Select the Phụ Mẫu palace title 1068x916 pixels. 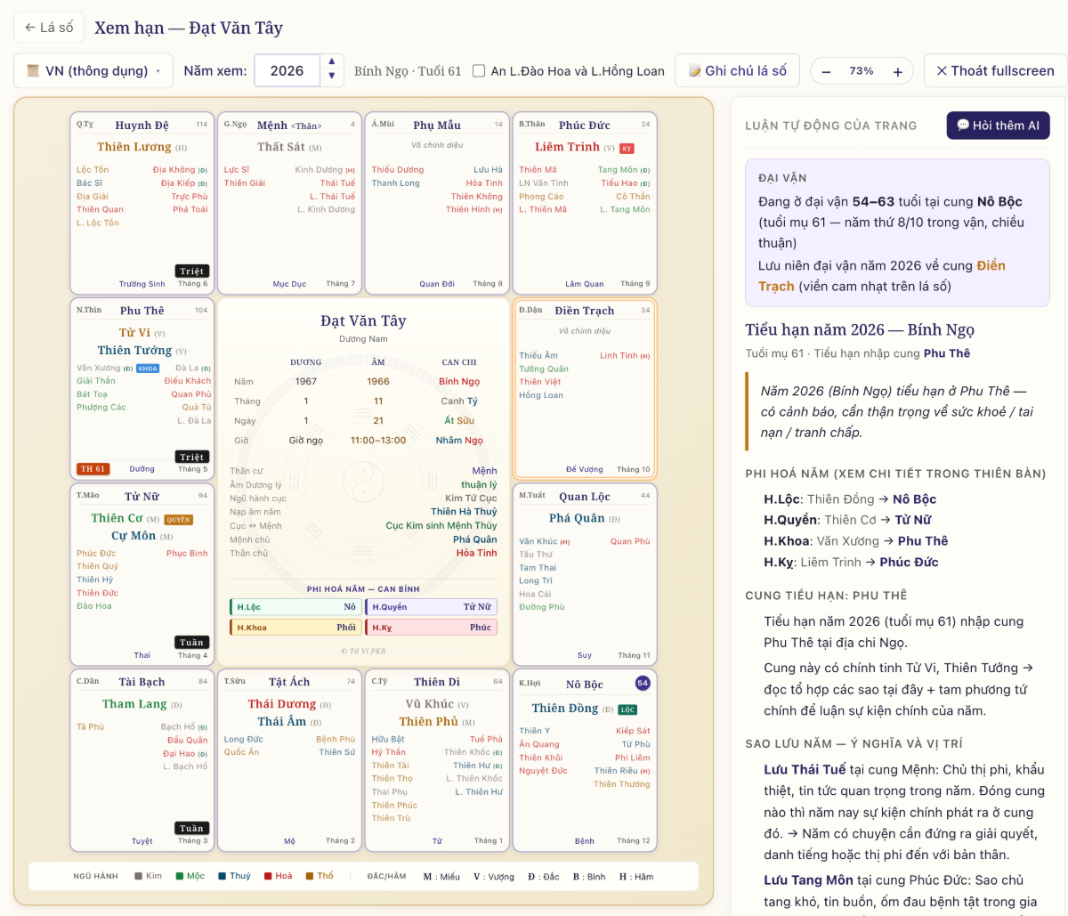437,126
